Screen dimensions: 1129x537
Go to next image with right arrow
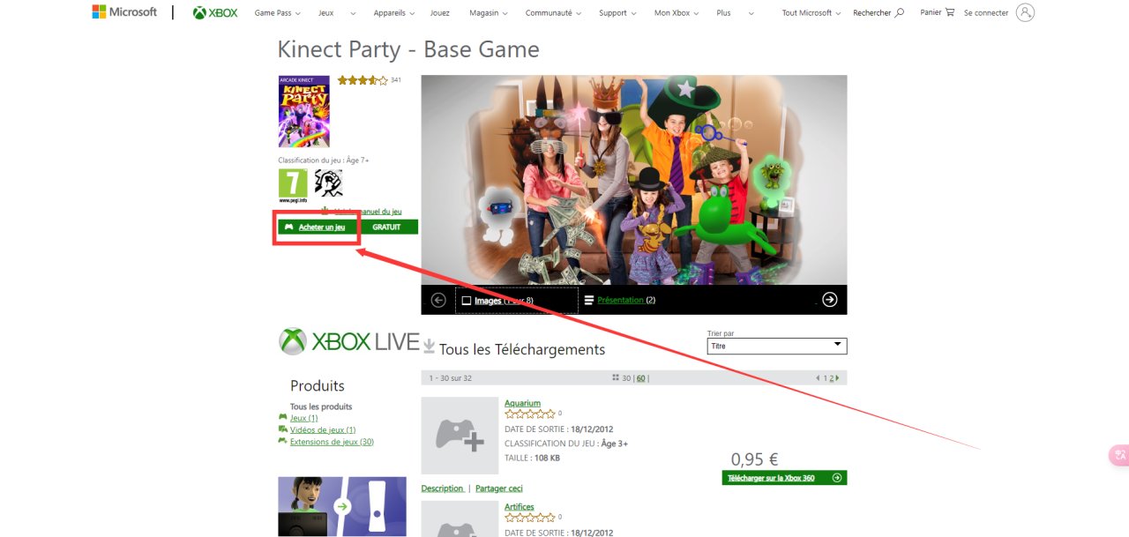click(x=829, y=300)
